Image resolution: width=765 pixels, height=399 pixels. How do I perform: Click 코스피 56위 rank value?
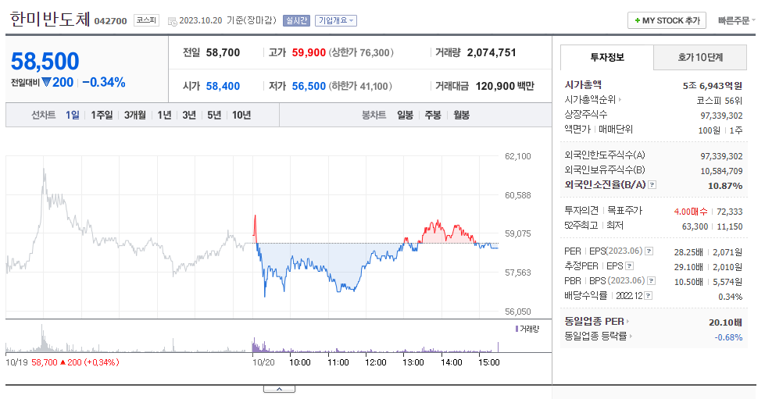tap(719, 101)
